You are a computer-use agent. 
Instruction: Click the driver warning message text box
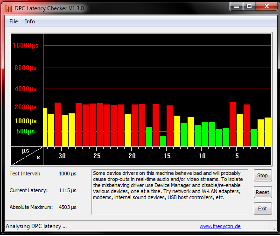(170, 192)
